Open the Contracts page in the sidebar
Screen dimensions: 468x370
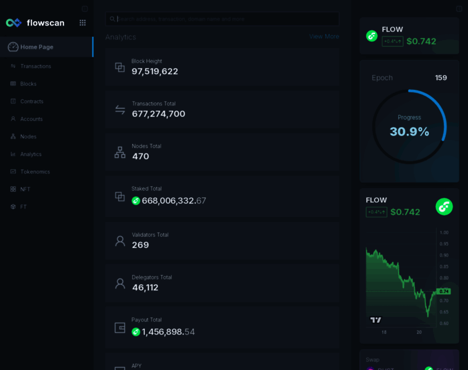[31, 101]
